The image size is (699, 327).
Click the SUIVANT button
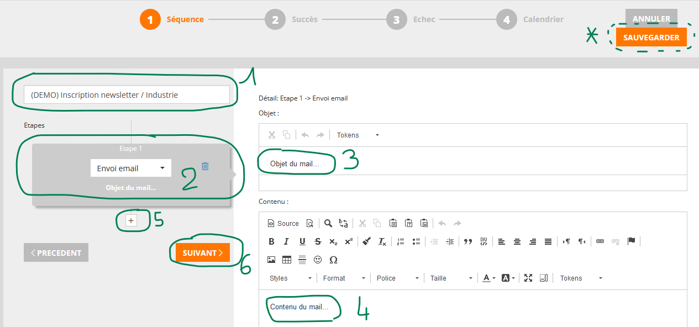coord(202,252)
